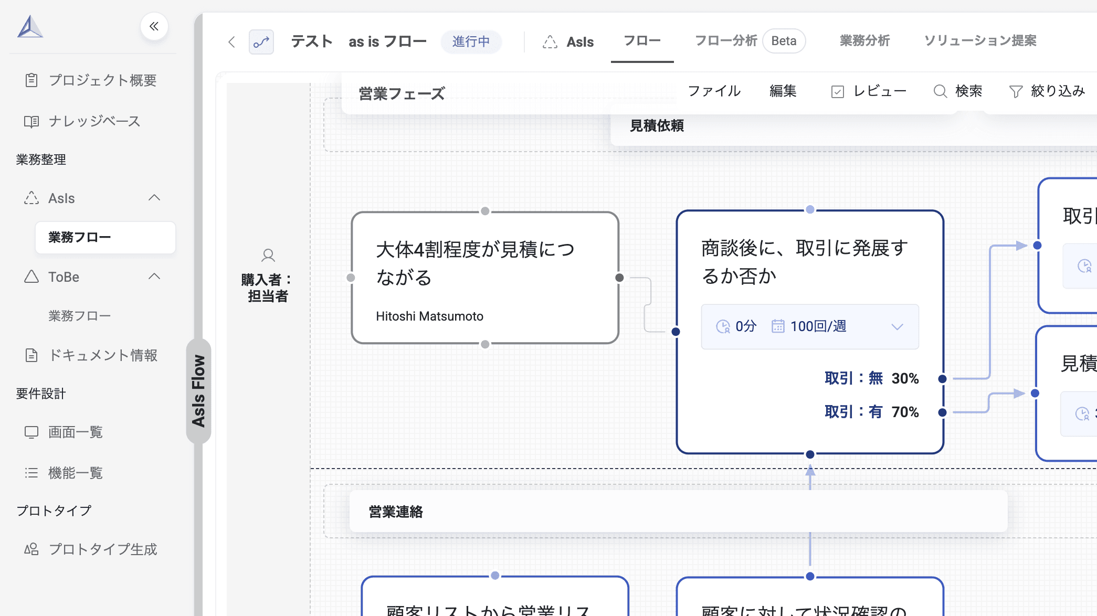The image size is (1097, 616).
Task: Collapse the sidebar with the chevron button
Action: click(153, 26)
